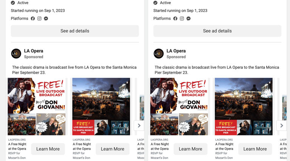The image size is (290, 161).
Task: Advance the left ad carousel with next arrow
Action: (x=139, y=126)
